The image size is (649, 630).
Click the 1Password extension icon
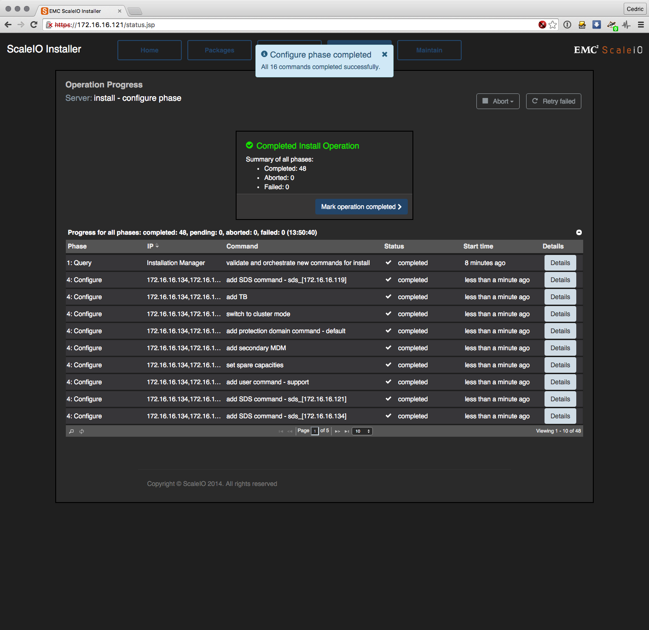(x=567, y=25)
